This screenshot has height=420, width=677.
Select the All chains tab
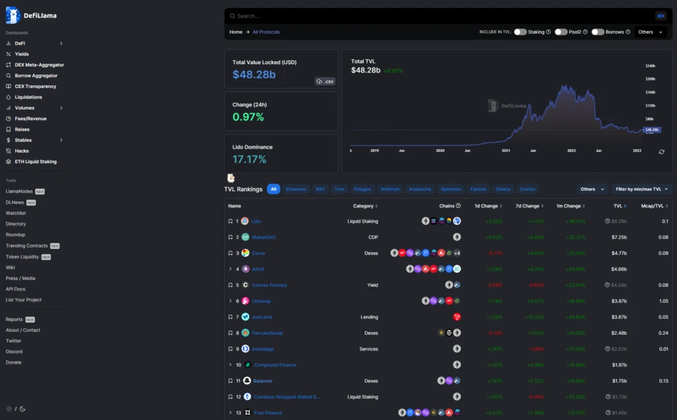coord(273,190)
